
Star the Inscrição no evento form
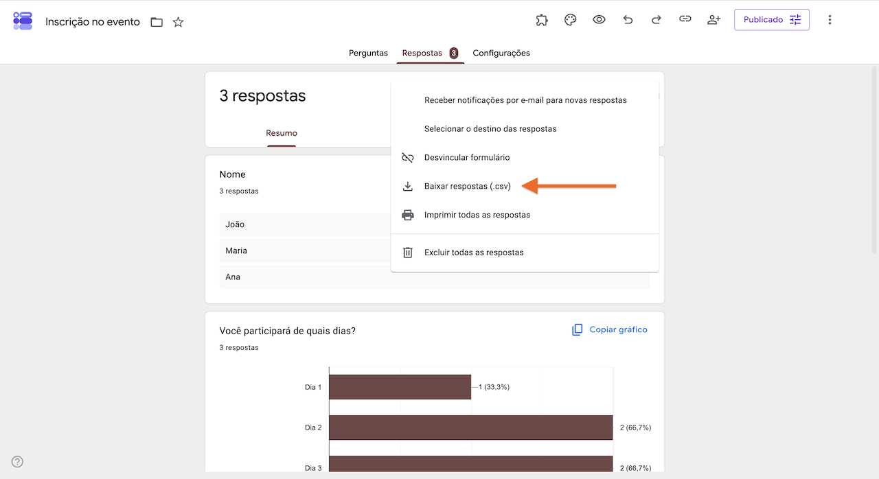(x=179, y=22)
